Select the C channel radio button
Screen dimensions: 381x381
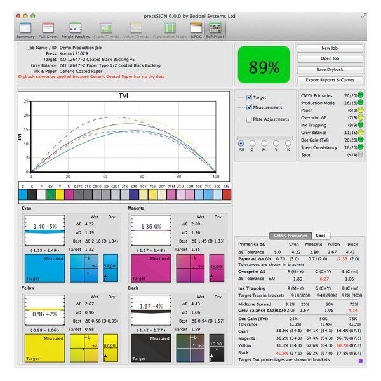253,144
